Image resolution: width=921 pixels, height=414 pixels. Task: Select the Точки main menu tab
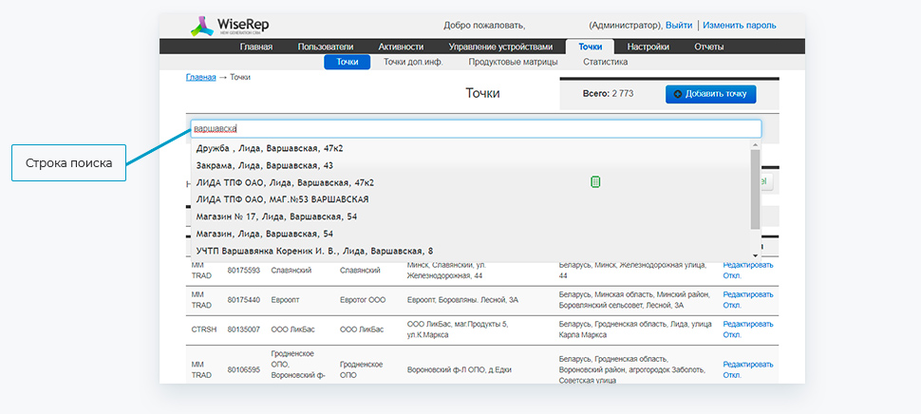590,47
